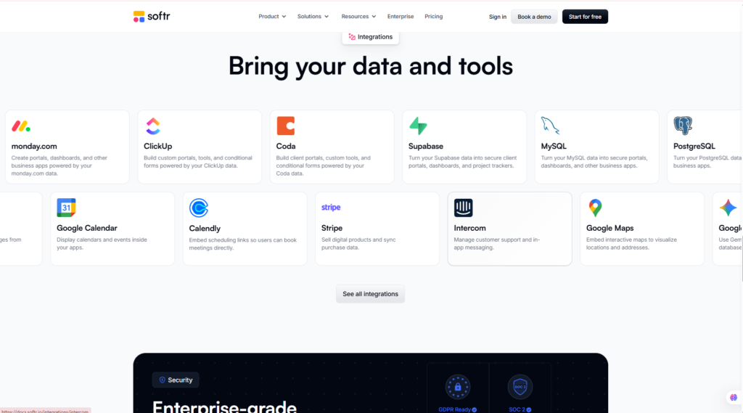
Task: Click 'Sell digital products and sync' description
Action: [358, 244]
